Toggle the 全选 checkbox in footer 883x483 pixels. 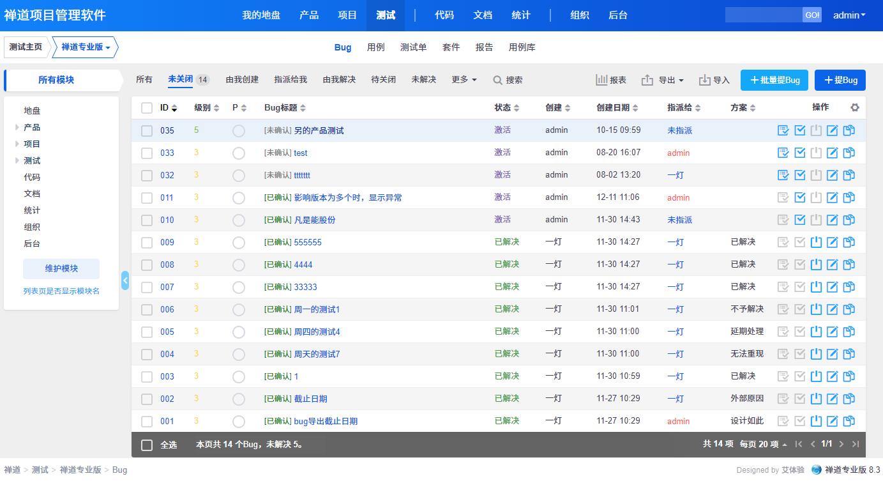point(147,445)
